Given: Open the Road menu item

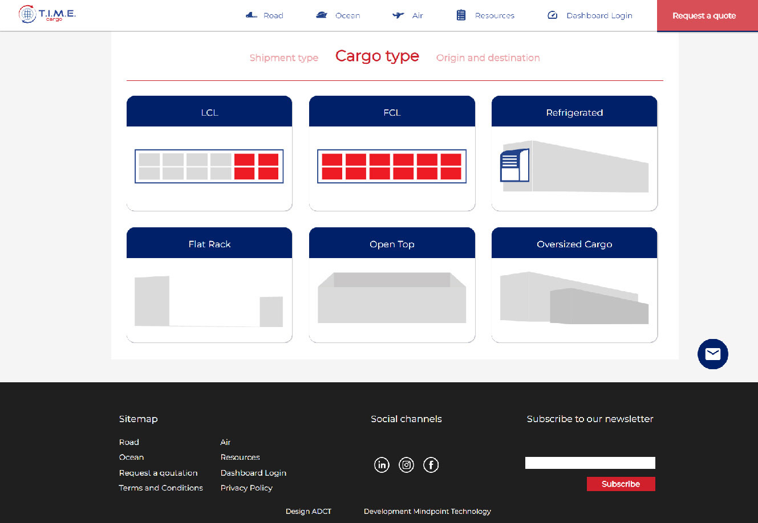Looking at the screenshot, I should point(265,15).
